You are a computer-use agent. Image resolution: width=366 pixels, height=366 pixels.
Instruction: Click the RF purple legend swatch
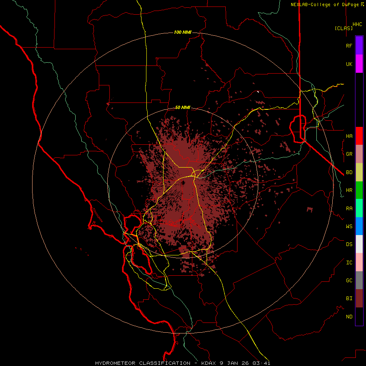359,46
